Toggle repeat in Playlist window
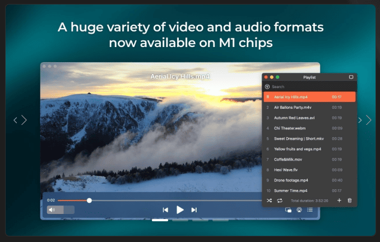380x242 pixels. coord(280,201)
